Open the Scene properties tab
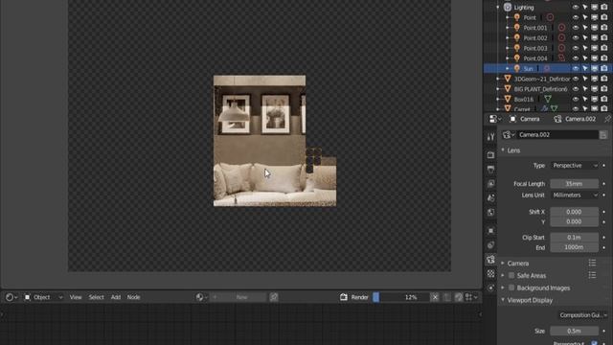Image resolution: width=613 pixels, height=345 pixels. point(490,198)
